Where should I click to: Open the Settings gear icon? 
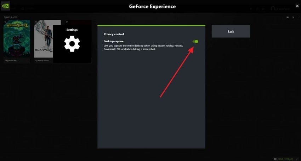click(72, 44)
